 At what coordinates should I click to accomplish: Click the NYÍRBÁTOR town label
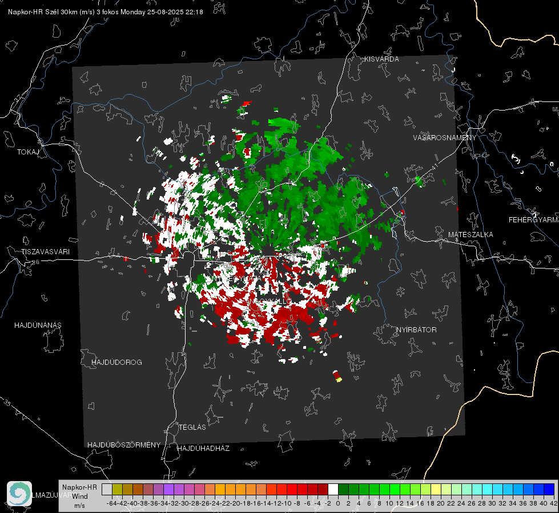(x=416, y=330)
